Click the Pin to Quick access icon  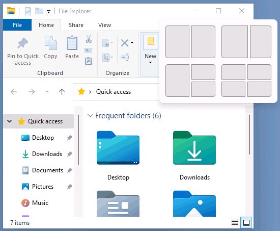click(x=22, y=43)
